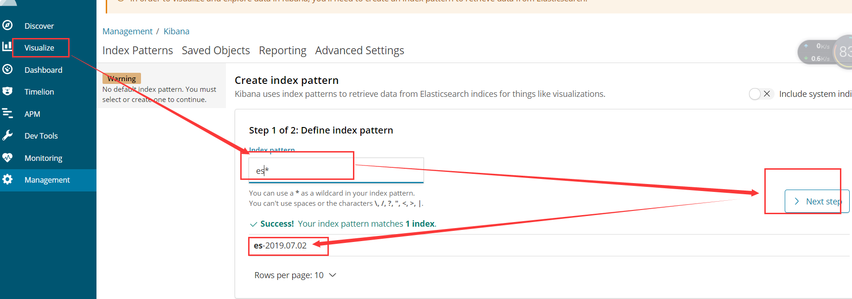This screenshot has height=299, width=852.
Task: Navigate to APM in the sidebar
Action: [x=32, y=114]
